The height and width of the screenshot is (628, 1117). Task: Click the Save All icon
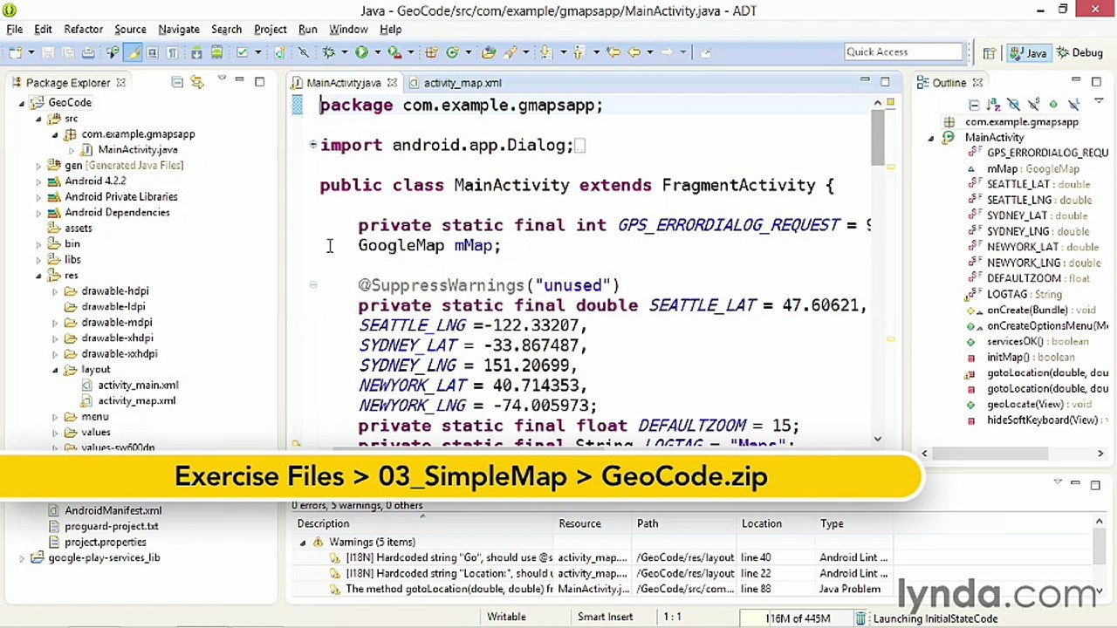(x=68, y=52)
